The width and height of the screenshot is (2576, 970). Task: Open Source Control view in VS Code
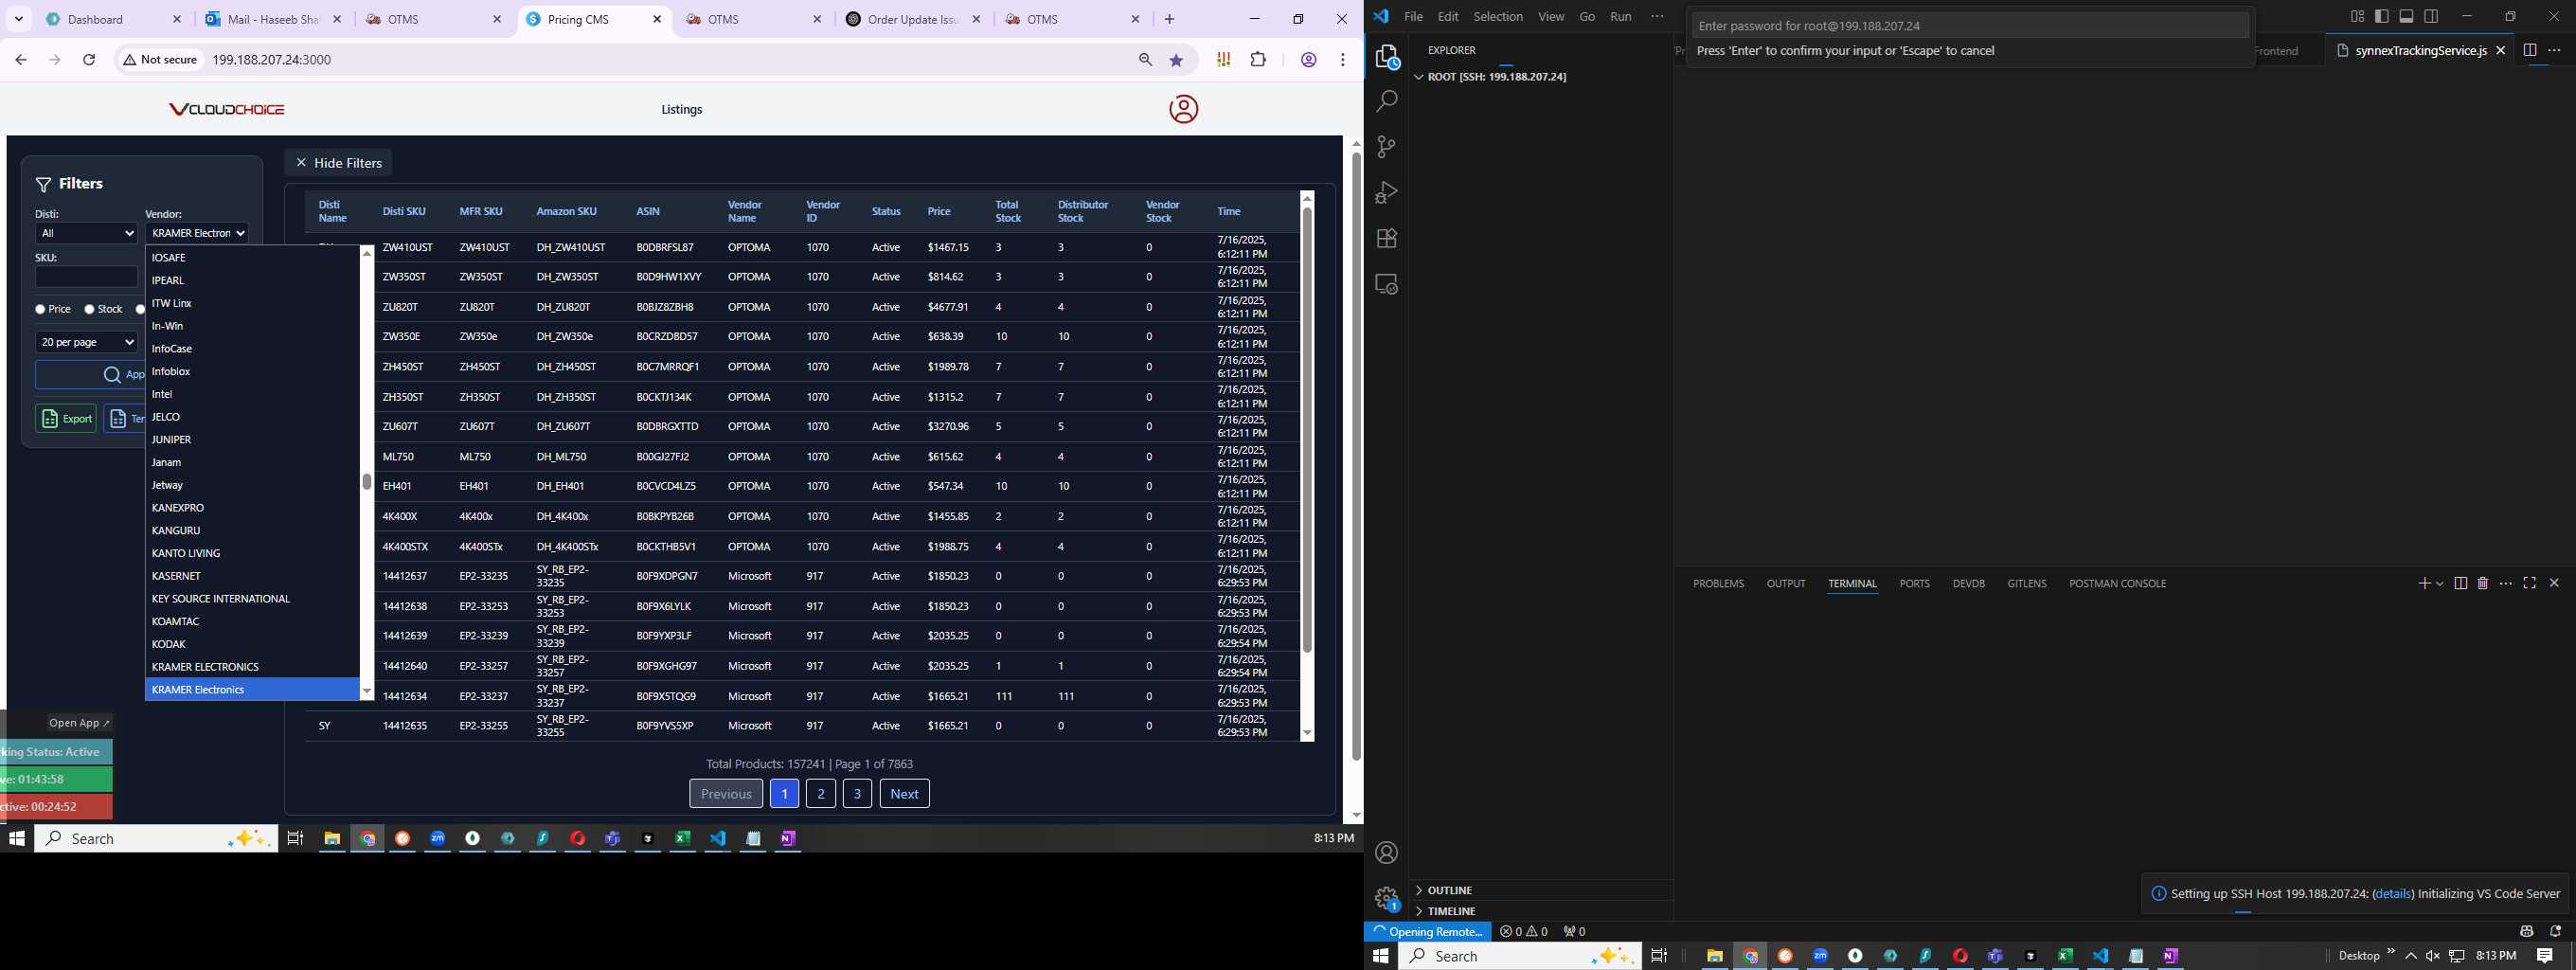1386,147
